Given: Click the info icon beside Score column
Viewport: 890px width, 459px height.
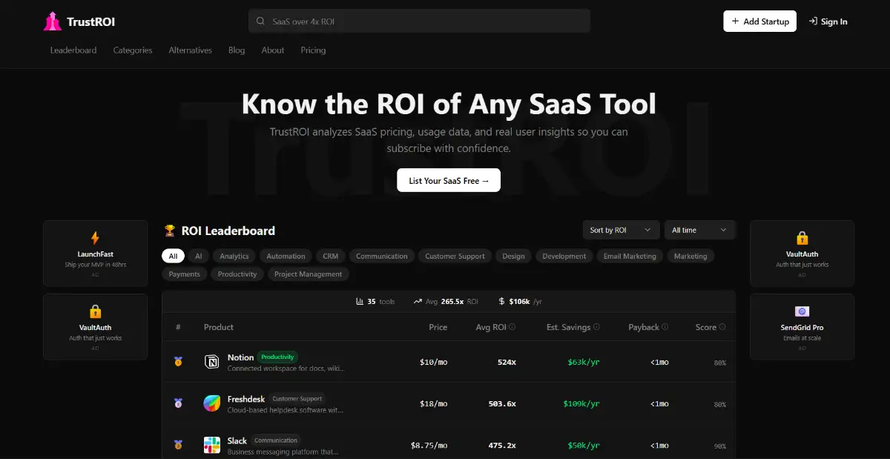Looking at the screenshot, I should point(722,327).
